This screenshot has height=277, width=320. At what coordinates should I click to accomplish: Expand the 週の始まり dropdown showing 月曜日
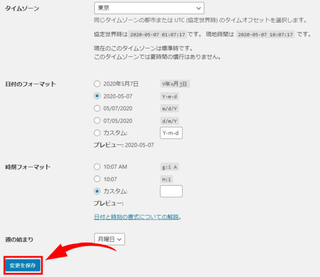(109, 239)
